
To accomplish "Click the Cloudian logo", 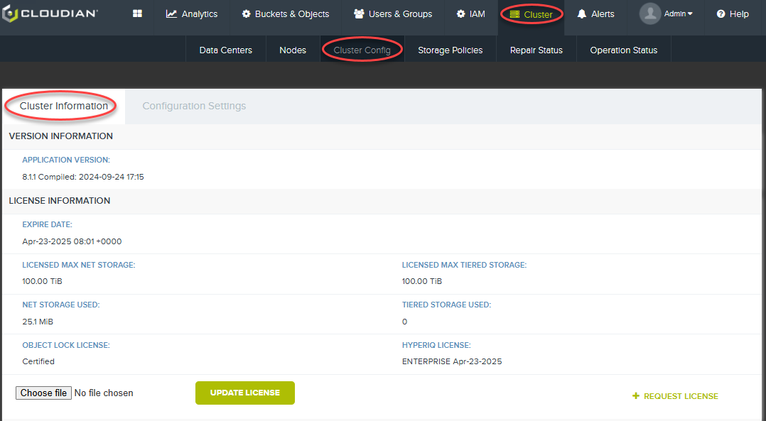I will click(50, 13).
